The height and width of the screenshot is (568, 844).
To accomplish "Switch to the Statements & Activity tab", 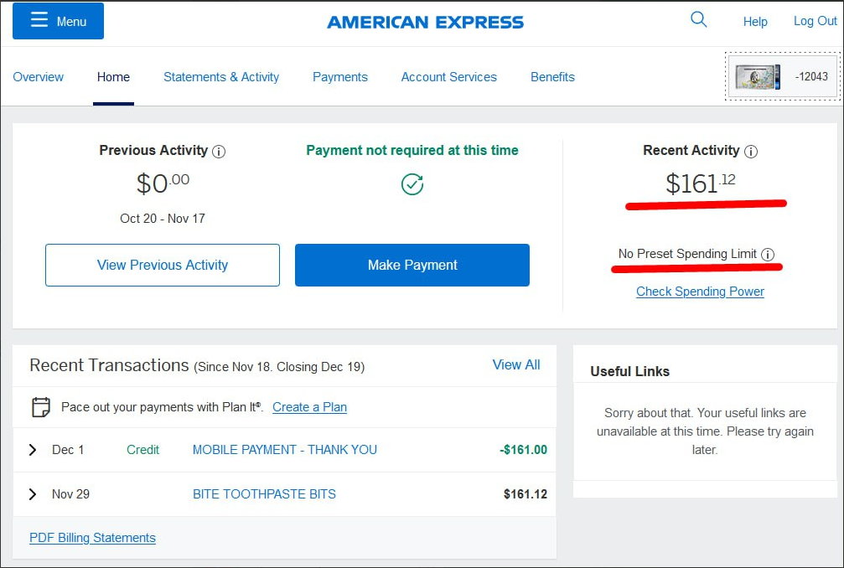I will point(221,77).
